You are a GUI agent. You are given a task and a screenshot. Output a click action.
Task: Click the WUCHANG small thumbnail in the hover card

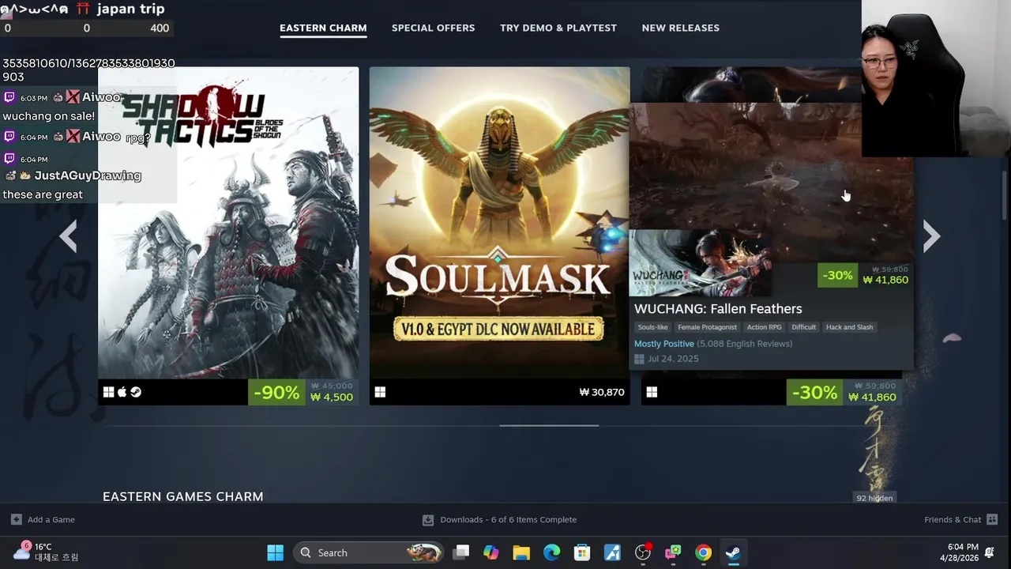coord(701,263)
